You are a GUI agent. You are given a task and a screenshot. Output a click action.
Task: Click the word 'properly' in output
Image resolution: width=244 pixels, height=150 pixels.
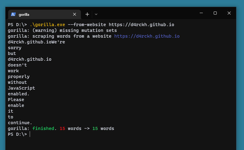point(19,77)
